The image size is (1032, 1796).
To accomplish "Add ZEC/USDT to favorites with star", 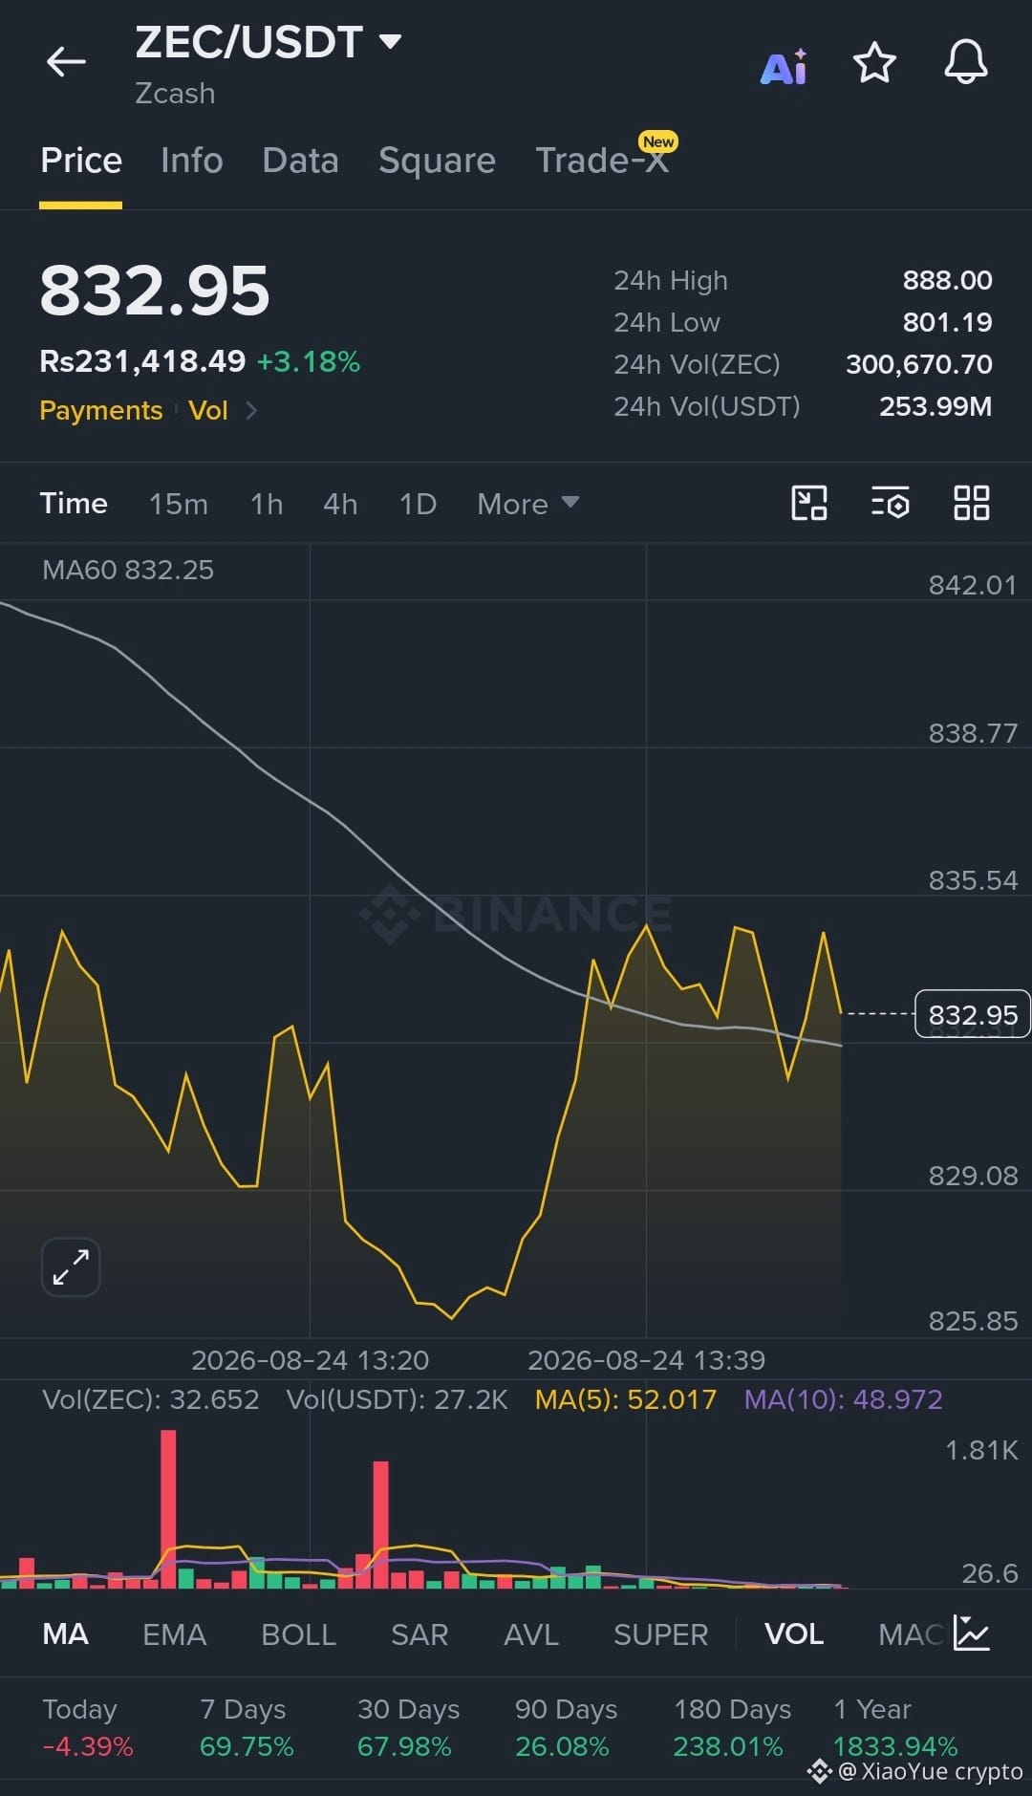I will pyautogui.click(x=874, y=63).
